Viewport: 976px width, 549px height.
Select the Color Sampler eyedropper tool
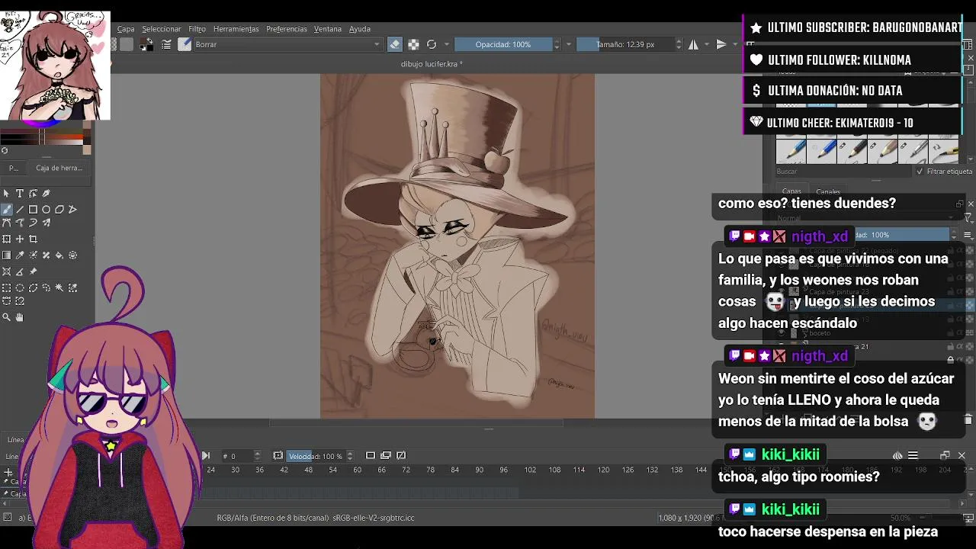tap(20, 255)
